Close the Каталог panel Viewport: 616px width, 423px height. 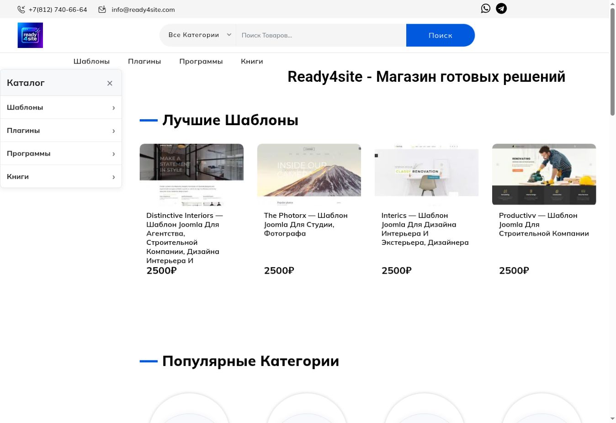[110, 83]
